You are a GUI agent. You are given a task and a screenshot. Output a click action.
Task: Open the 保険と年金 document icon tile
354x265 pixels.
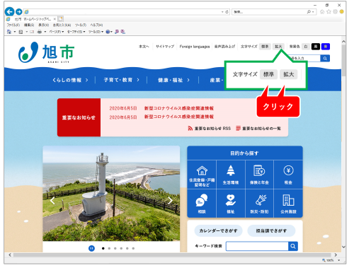(259, 175)
